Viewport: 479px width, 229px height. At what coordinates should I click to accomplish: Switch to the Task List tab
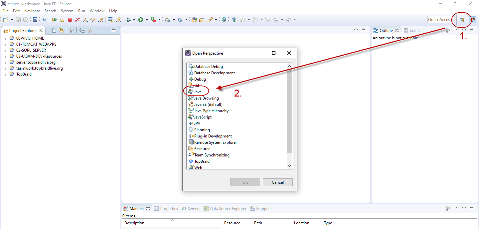[413, 31]
